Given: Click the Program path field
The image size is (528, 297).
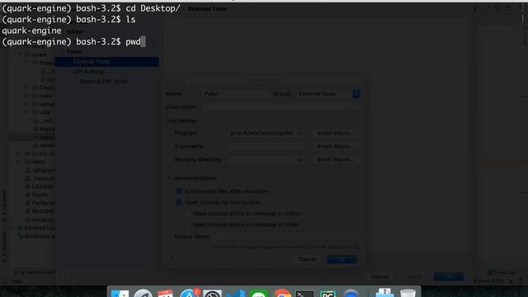Looking at the screenshot, I should [x=266, y=134].
